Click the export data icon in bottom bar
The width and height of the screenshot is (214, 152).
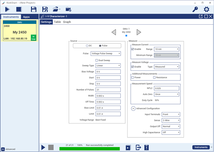pos(138,147)
